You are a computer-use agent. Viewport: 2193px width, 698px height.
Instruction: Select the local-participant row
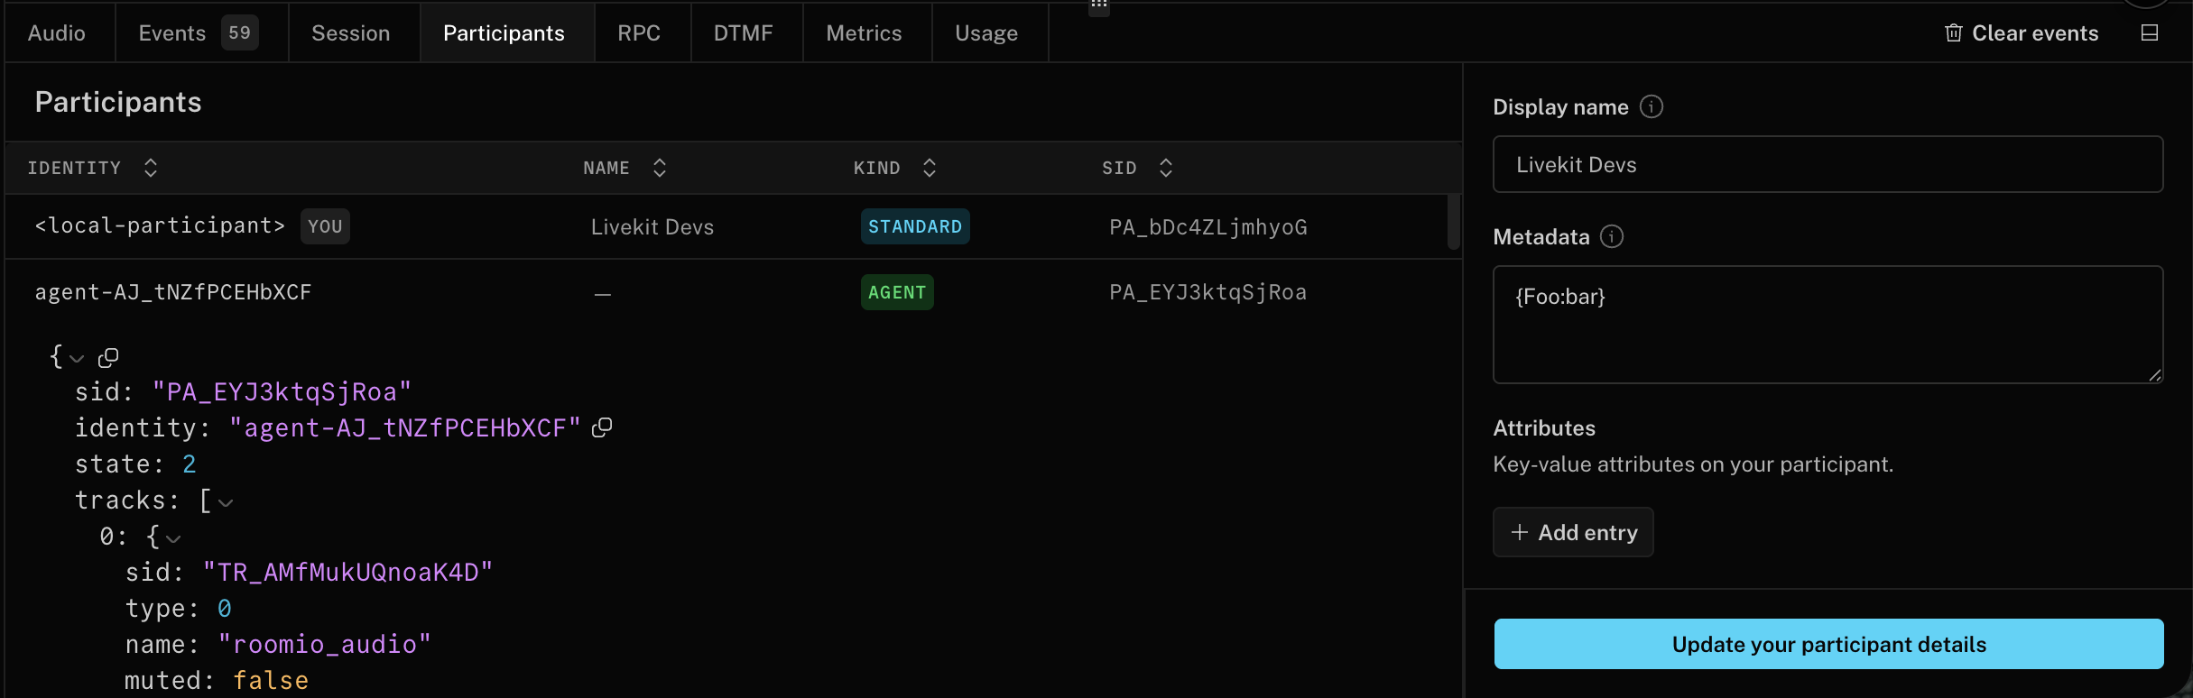pyautogui.click(x=722, y=226)
